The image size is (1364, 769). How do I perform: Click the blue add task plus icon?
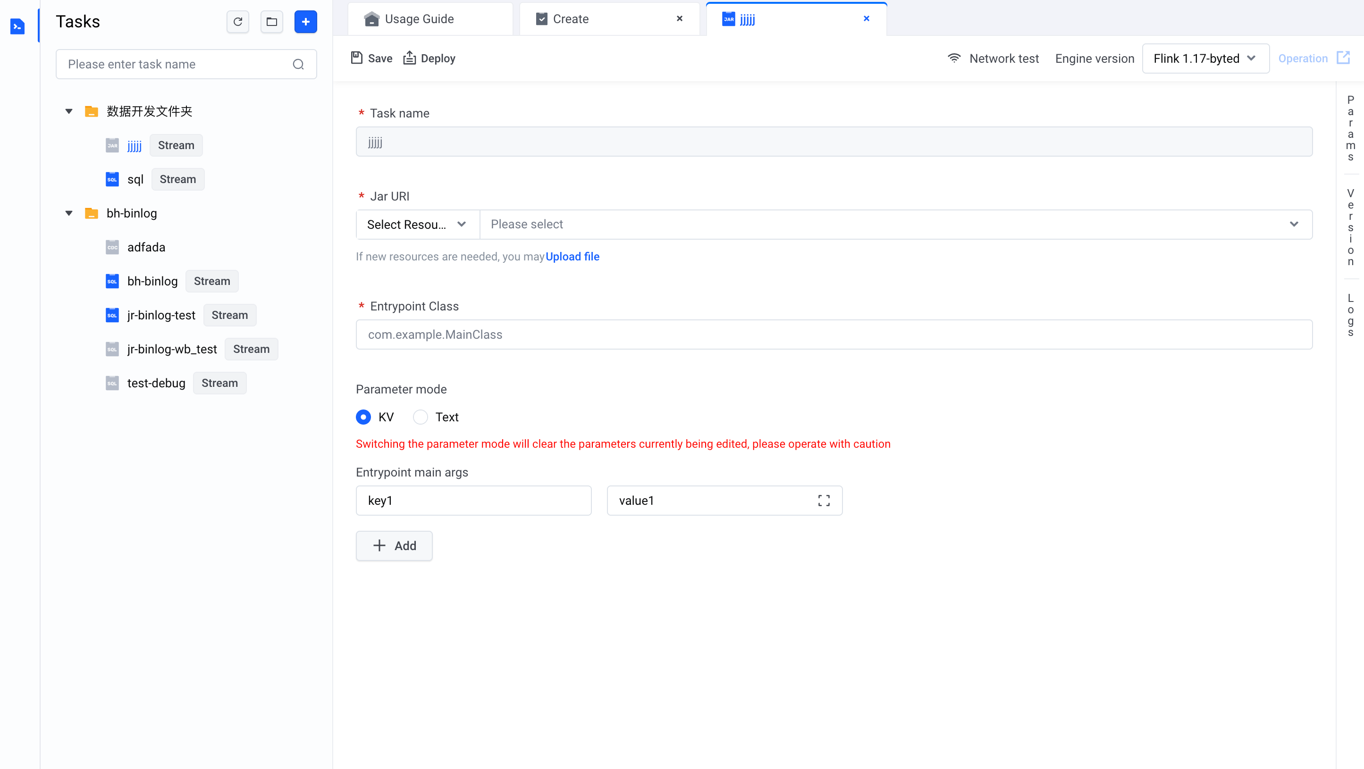point(305,22)
